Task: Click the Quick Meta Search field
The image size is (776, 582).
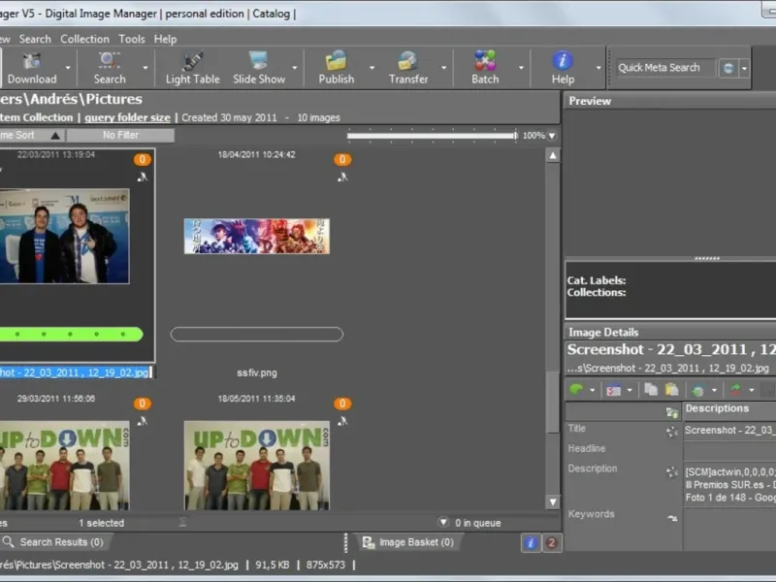Action: pyautogui.click(x=666, y=68)
